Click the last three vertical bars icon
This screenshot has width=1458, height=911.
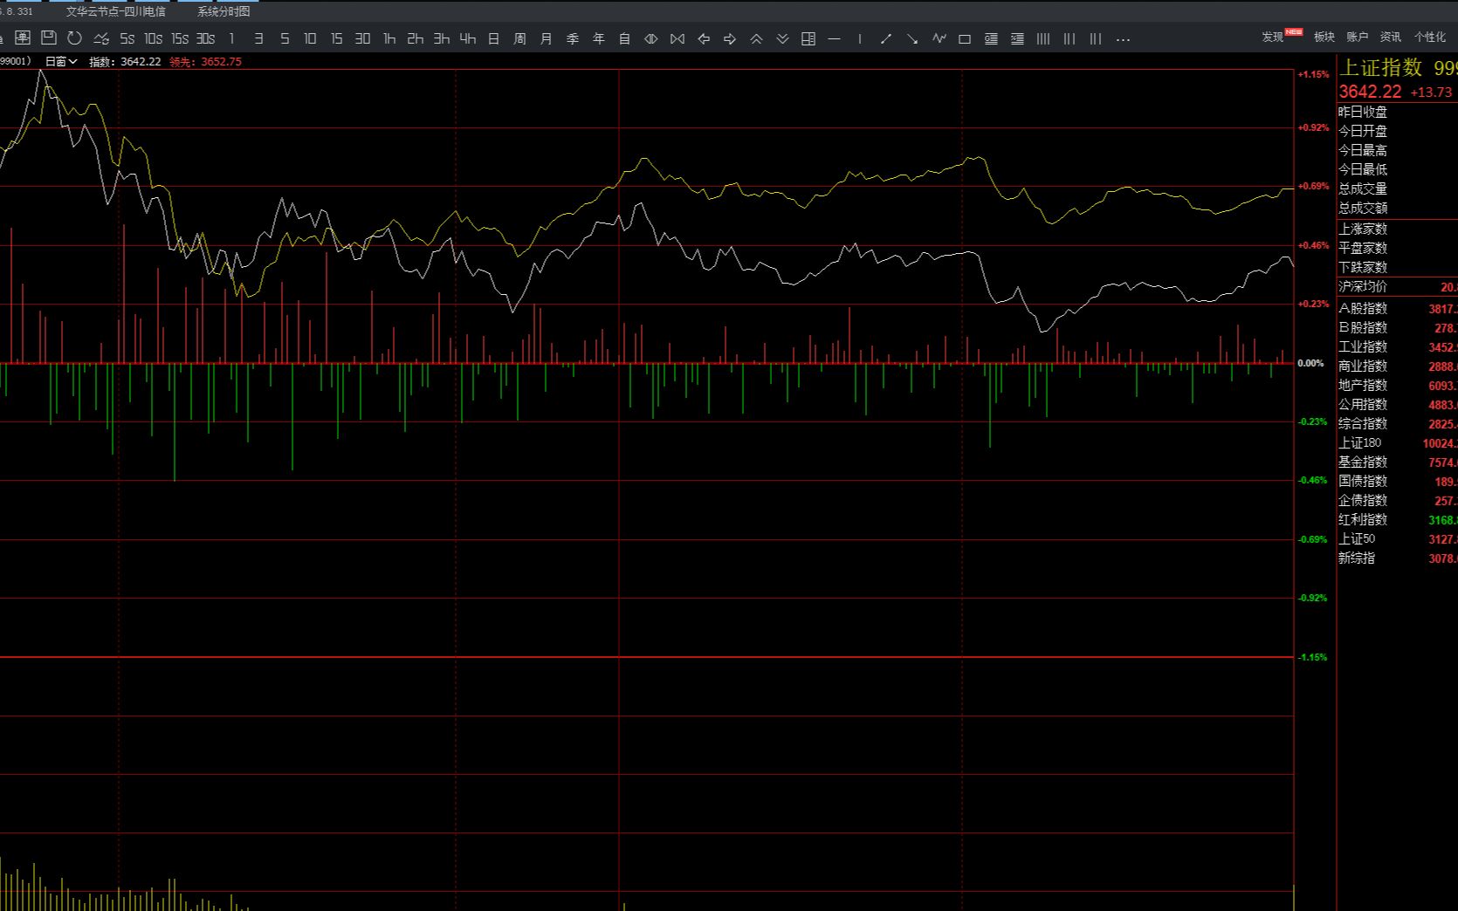1096,38
